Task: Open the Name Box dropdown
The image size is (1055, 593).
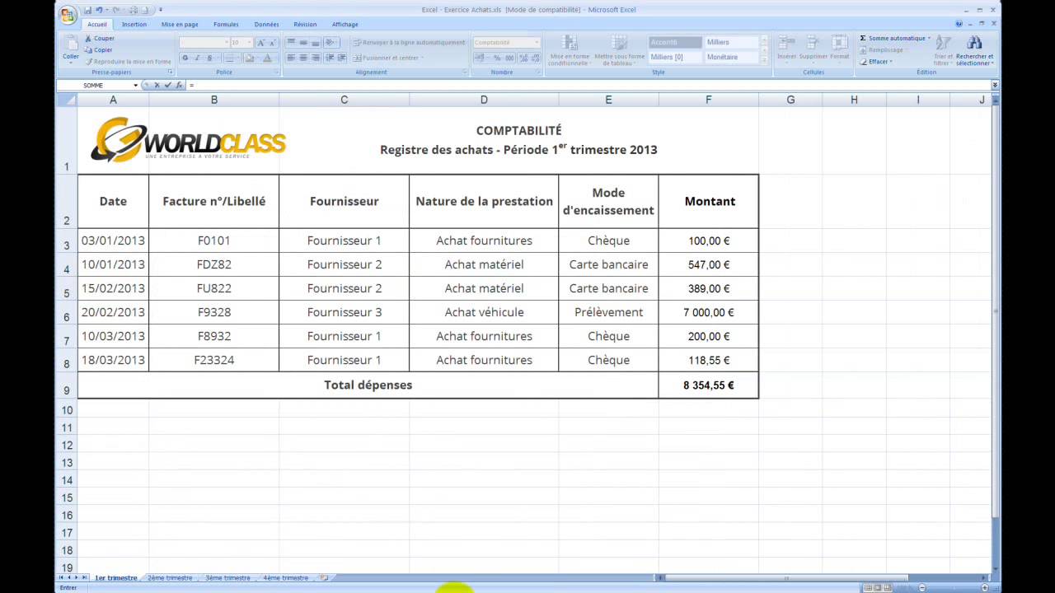Action: click(135, 85)
